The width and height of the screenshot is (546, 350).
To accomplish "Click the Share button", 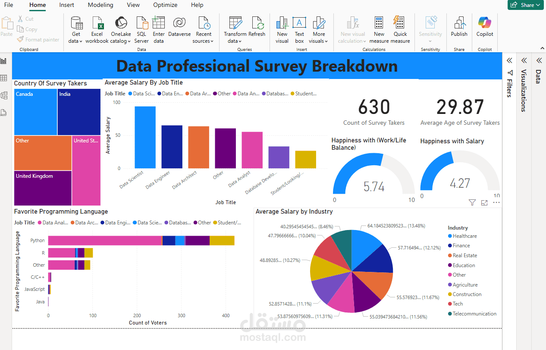I will [525, 5].
